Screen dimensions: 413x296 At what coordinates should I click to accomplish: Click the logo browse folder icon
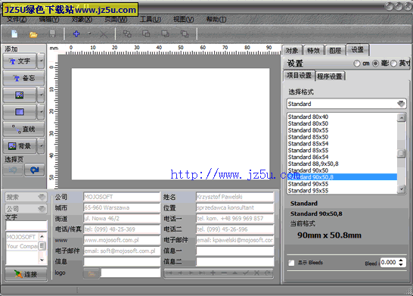tap(92, 273)
